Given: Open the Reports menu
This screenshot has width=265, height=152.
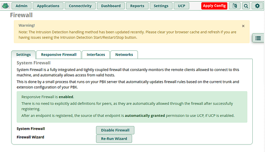Looking at the screenshot, I should coord(137,6).
